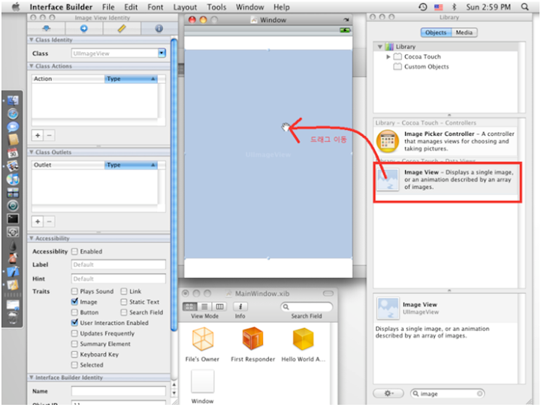The height and width of the screenshot is (407, 541).
Task: Switch MainWindow.xib to list view mode
Action: click(204, 306)
